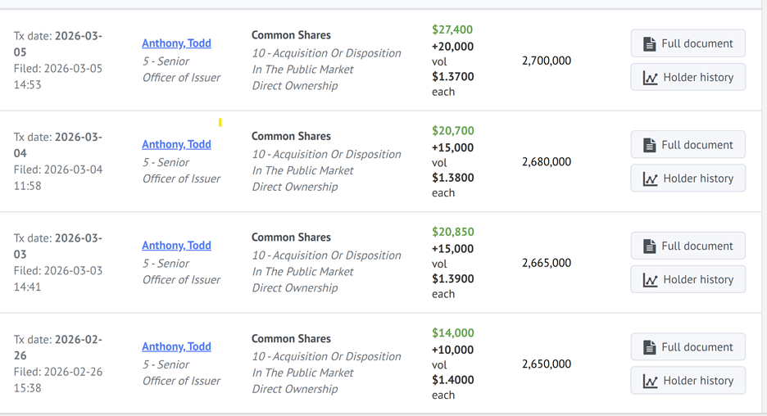Click the $27,400 transaction value

pyautogui.click(x=452, y=29)
